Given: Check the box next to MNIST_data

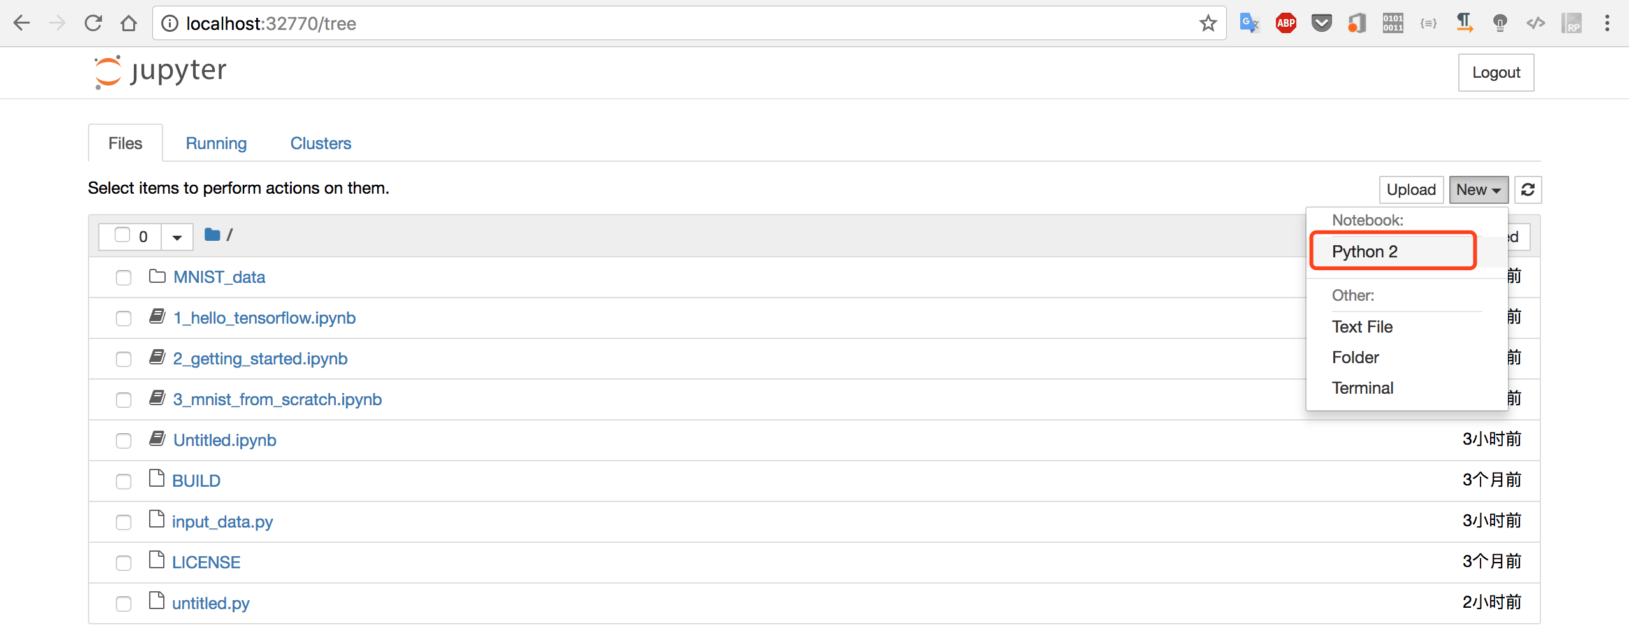Looking at the screenshot, I should tap(124, 278).
